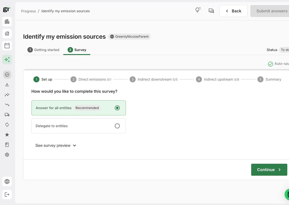The width and height of the screenshot is (289, 205).
Task: Open the company building icon in sidebar
Action: point(7,22)
